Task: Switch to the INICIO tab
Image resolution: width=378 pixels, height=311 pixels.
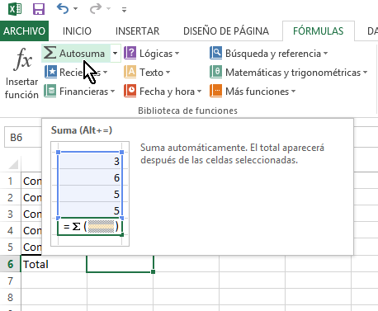Action: [77, 31]
